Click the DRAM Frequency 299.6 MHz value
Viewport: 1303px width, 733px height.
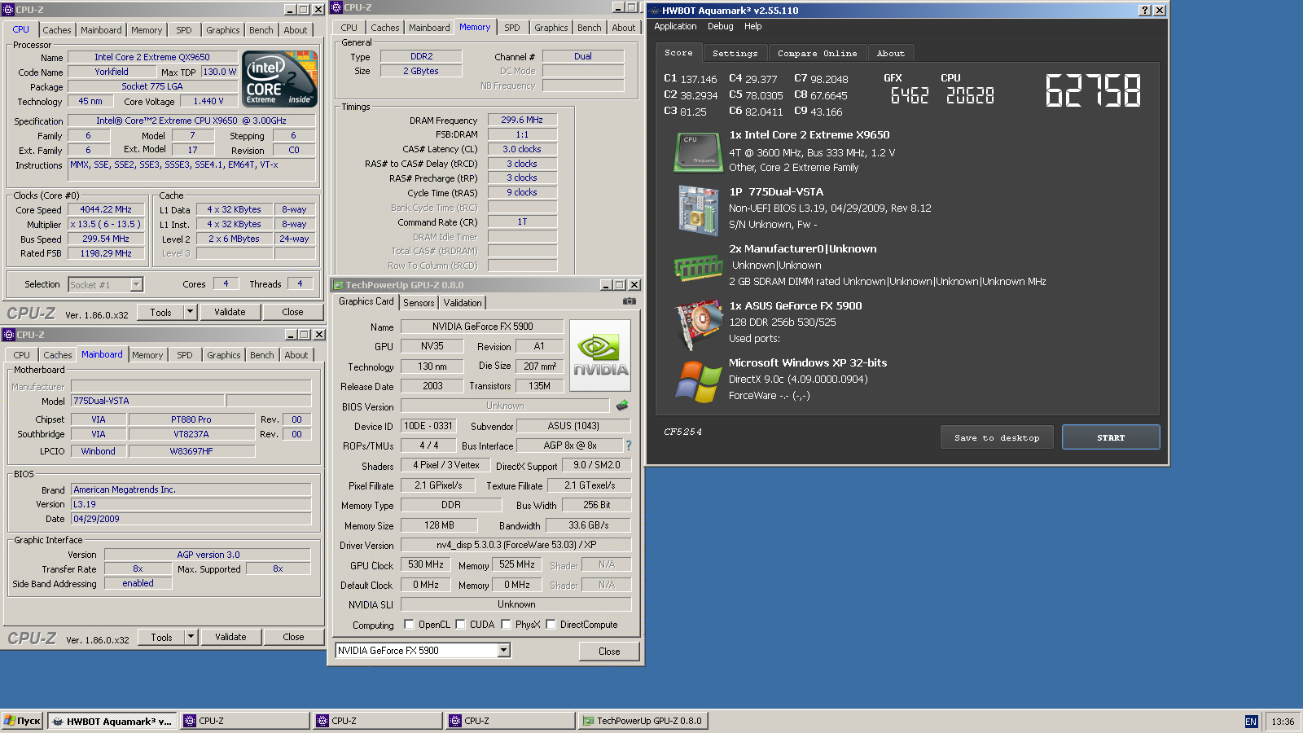522,120
